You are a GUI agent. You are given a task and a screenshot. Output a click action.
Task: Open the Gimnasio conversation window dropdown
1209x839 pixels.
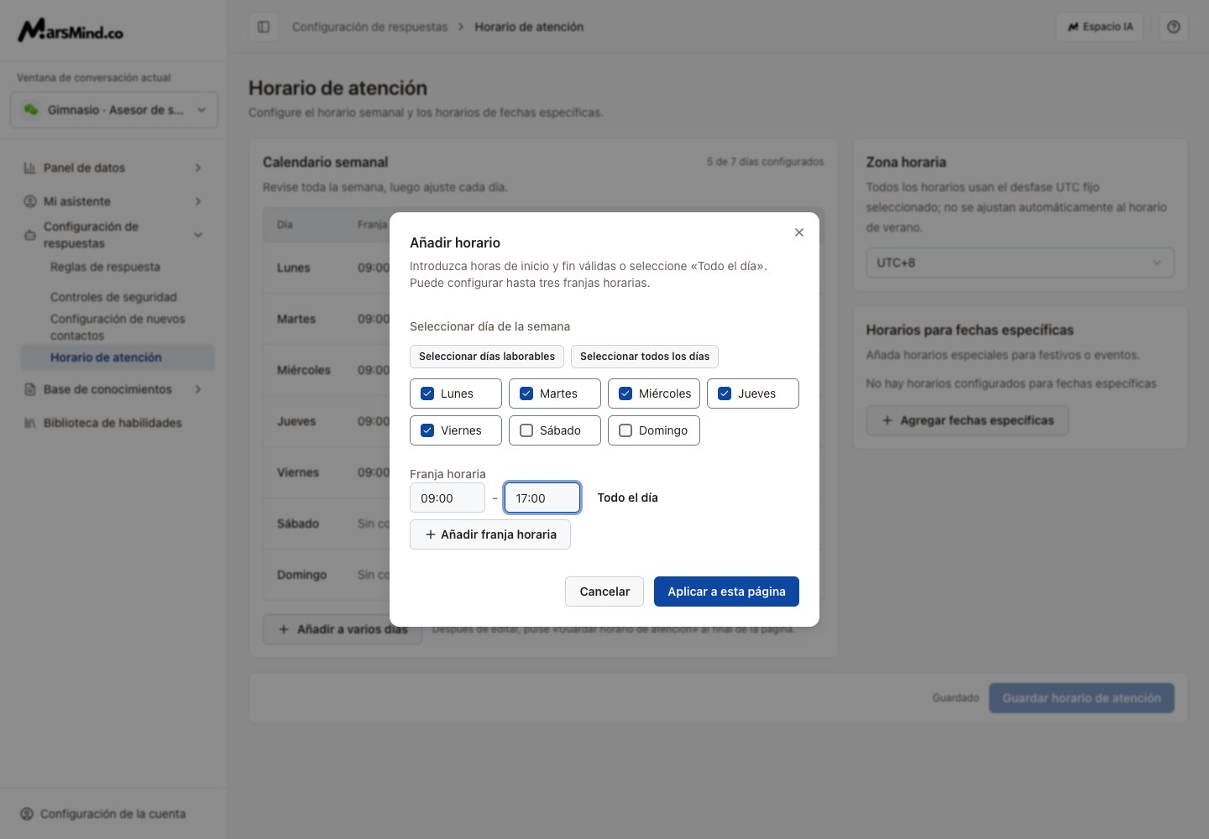click(x=114, y=110)
